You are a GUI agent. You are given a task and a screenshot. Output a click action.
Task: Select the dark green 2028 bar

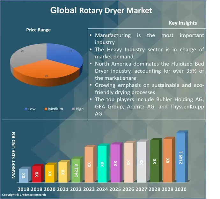(155, 161)
